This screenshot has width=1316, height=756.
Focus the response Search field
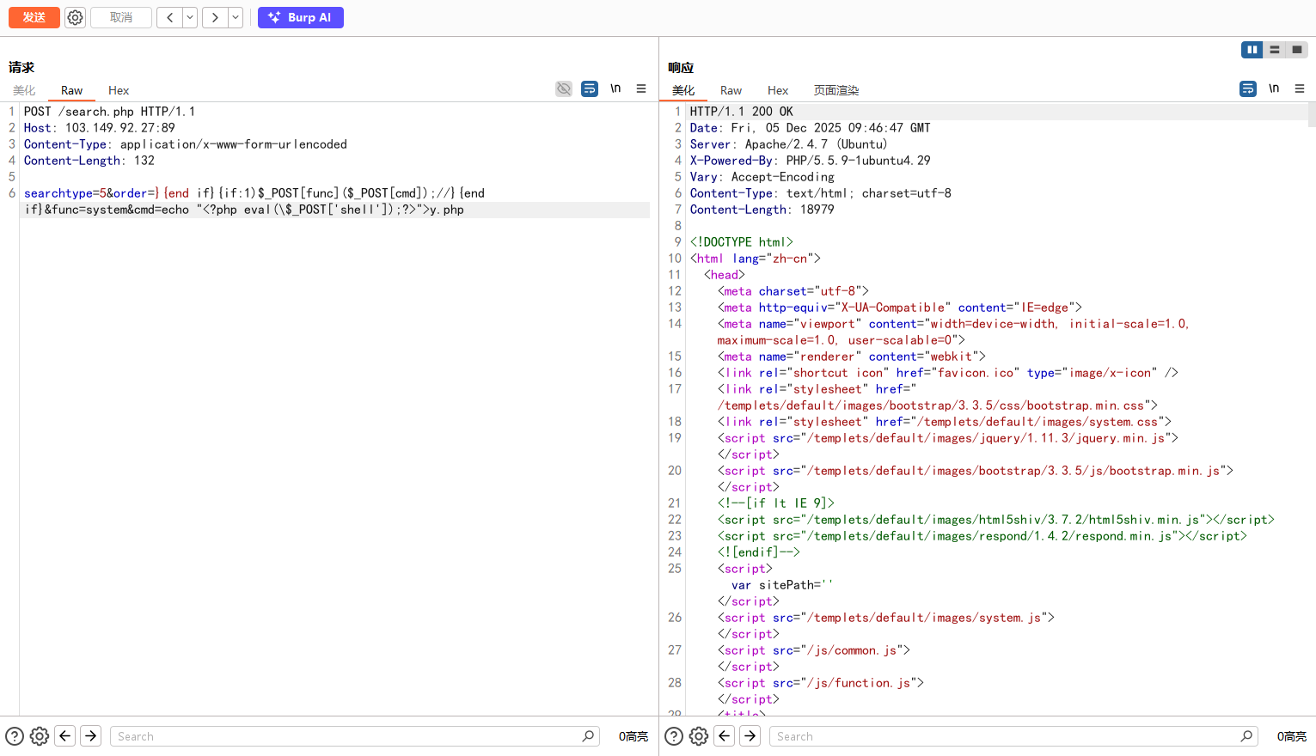[1013, 736]
